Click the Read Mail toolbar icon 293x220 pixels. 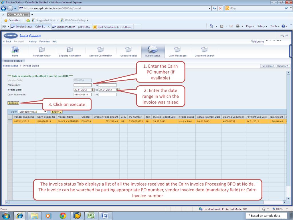pyautogui.click(x=231, y=26)
